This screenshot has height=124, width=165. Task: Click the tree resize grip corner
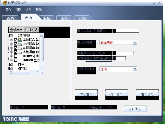pos(41,72)
